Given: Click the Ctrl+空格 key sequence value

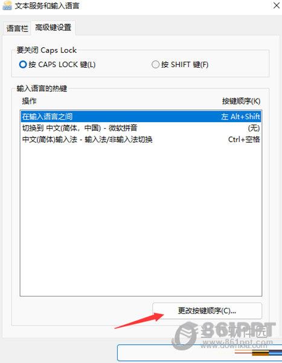Looking at the screenshot, I should tap(244, 139).
